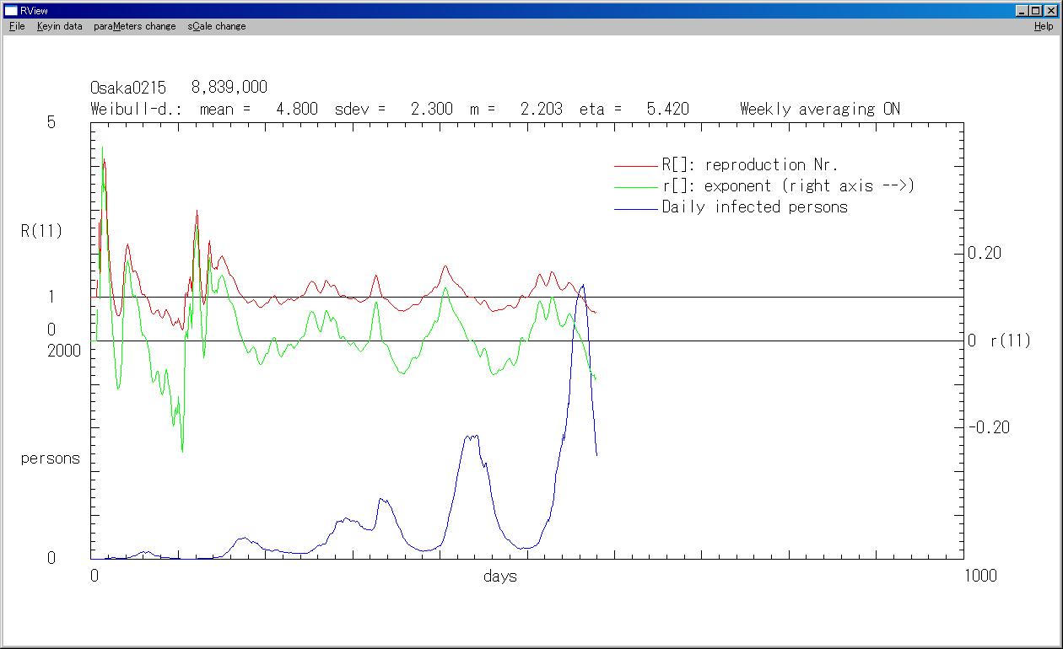Close the RView window
The width and height of the screenshot is (1063, 649).
pos(1050,10)
